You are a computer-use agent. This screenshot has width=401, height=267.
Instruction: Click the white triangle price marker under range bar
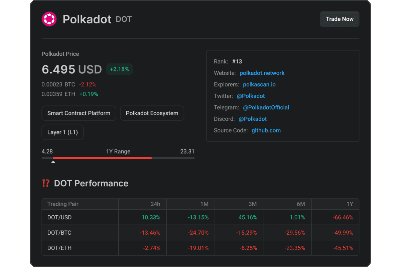click(53, 162)
